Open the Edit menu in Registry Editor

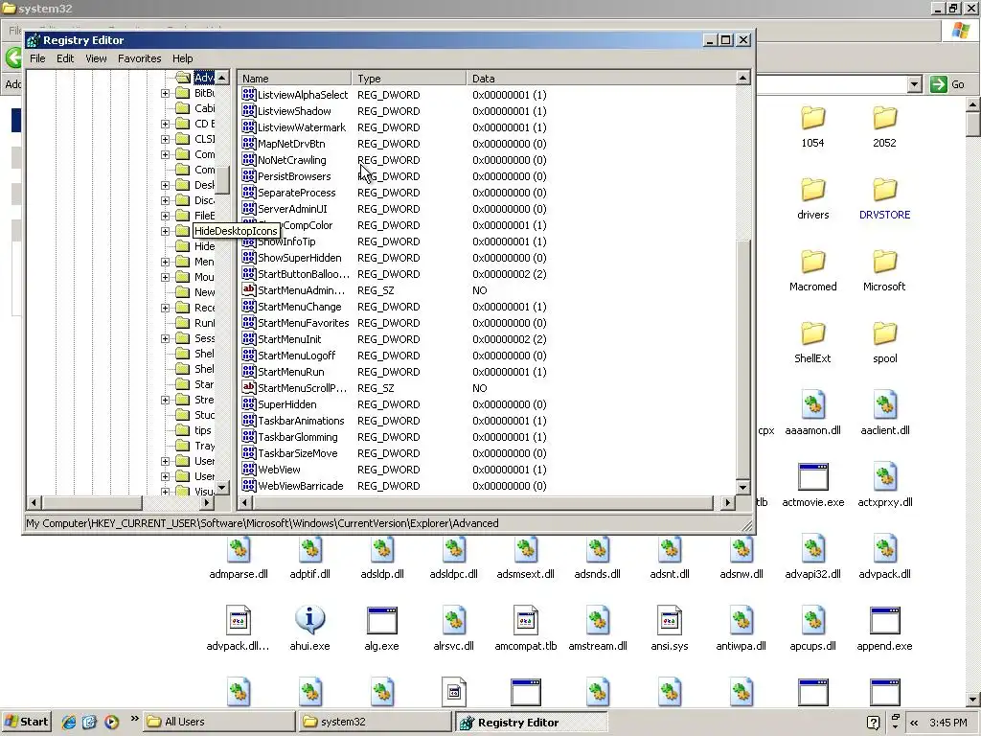pyautogui.click(x=65, y=58)
